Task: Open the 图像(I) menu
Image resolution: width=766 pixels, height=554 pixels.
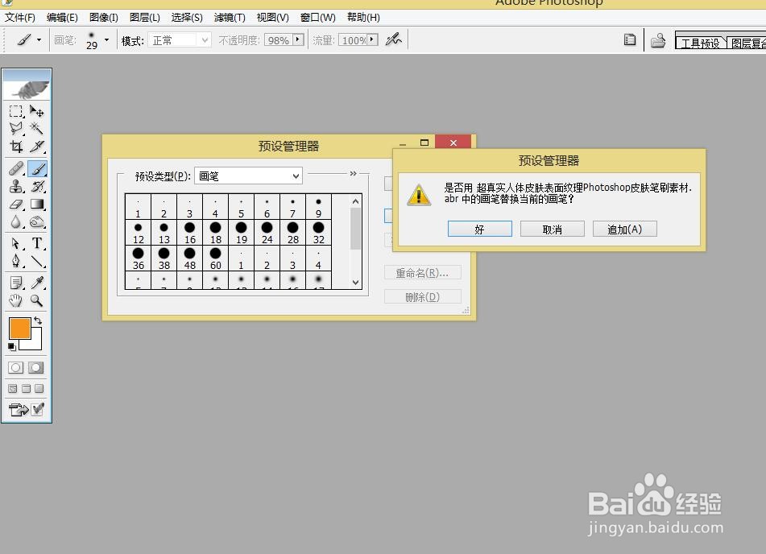Action: (x=104, y=18)
